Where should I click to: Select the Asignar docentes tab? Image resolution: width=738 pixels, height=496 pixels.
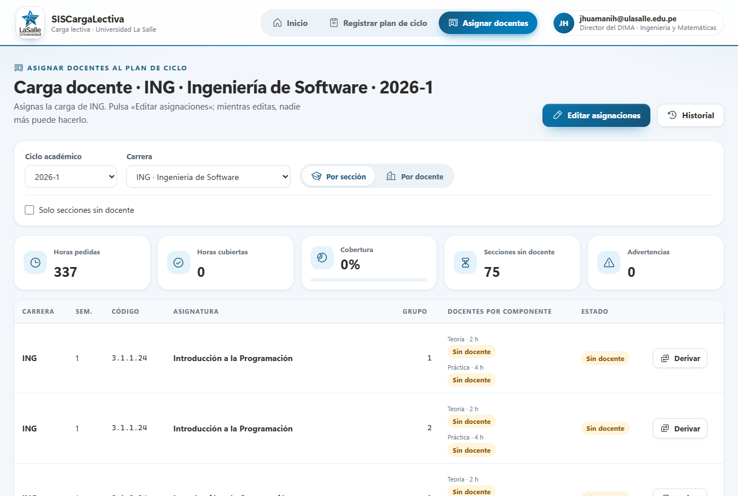coord(488,23)
